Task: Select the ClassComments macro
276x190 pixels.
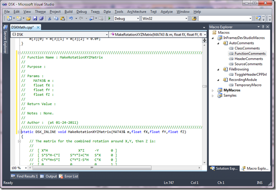Action: (247, 48)
